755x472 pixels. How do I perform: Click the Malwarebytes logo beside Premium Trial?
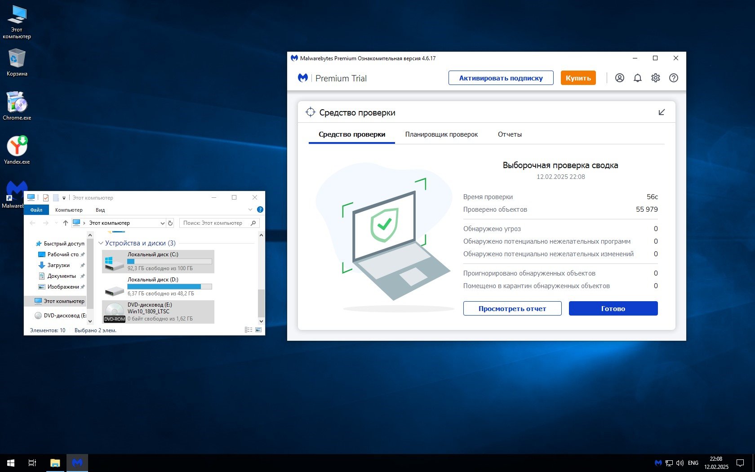[x=303, y=78]
